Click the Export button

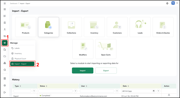click(x=106, y=71)
